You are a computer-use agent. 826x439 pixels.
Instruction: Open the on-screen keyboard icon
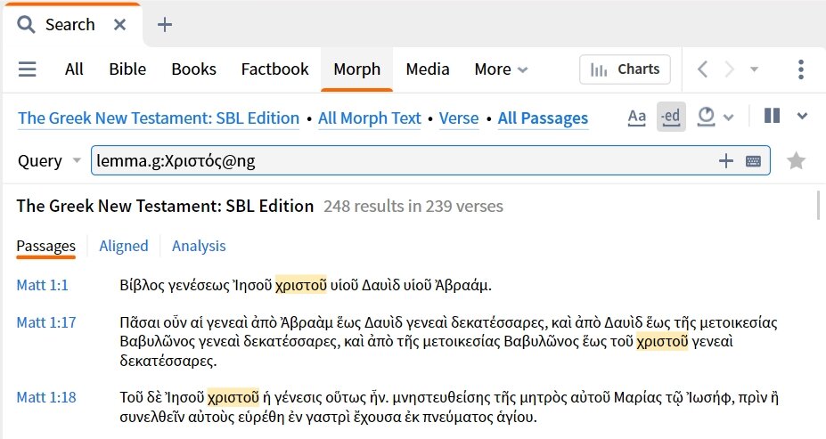(753, 161)
